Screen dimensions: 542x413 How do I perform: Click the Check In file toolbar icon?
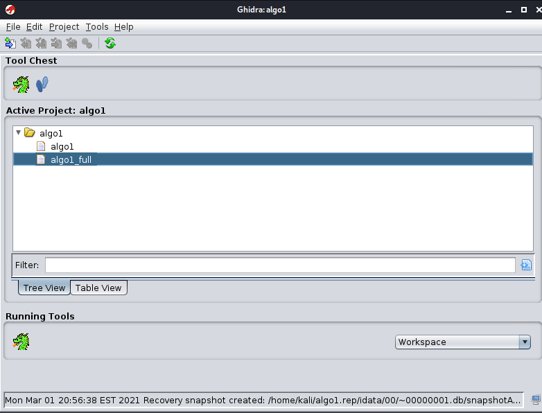coord(56,43)
